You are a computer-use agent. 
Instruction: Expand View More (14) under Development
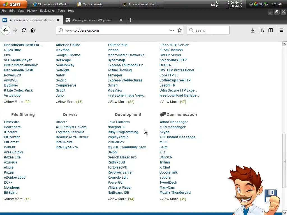pos(121,199)
